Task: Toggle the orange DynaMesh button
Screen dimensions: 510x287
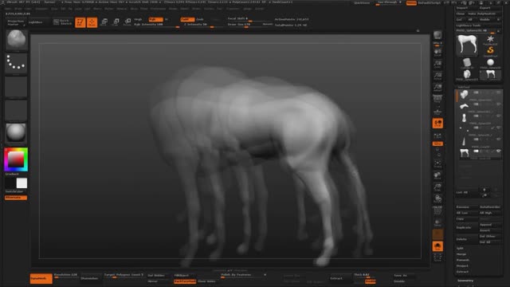Action: click(41, 278)
